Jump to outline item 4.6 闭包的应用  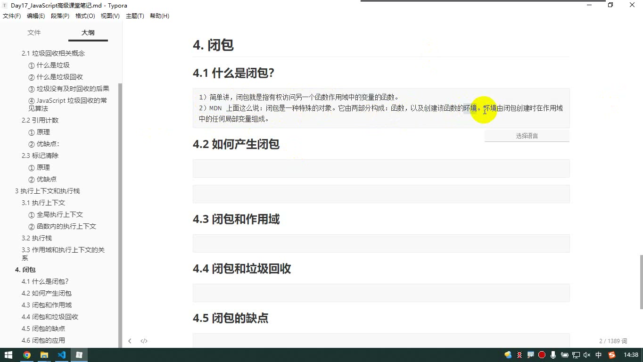click(x=43, y=340)
